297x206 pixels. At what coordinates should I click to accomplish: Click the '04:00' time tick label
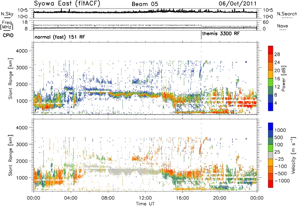click(x=71, y=198)
